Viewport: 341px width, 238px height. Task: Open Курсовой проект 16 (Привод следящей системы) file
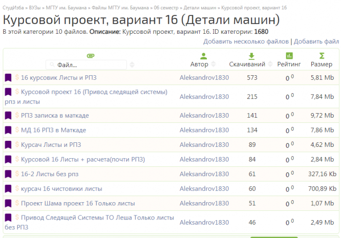coord(86,97)
